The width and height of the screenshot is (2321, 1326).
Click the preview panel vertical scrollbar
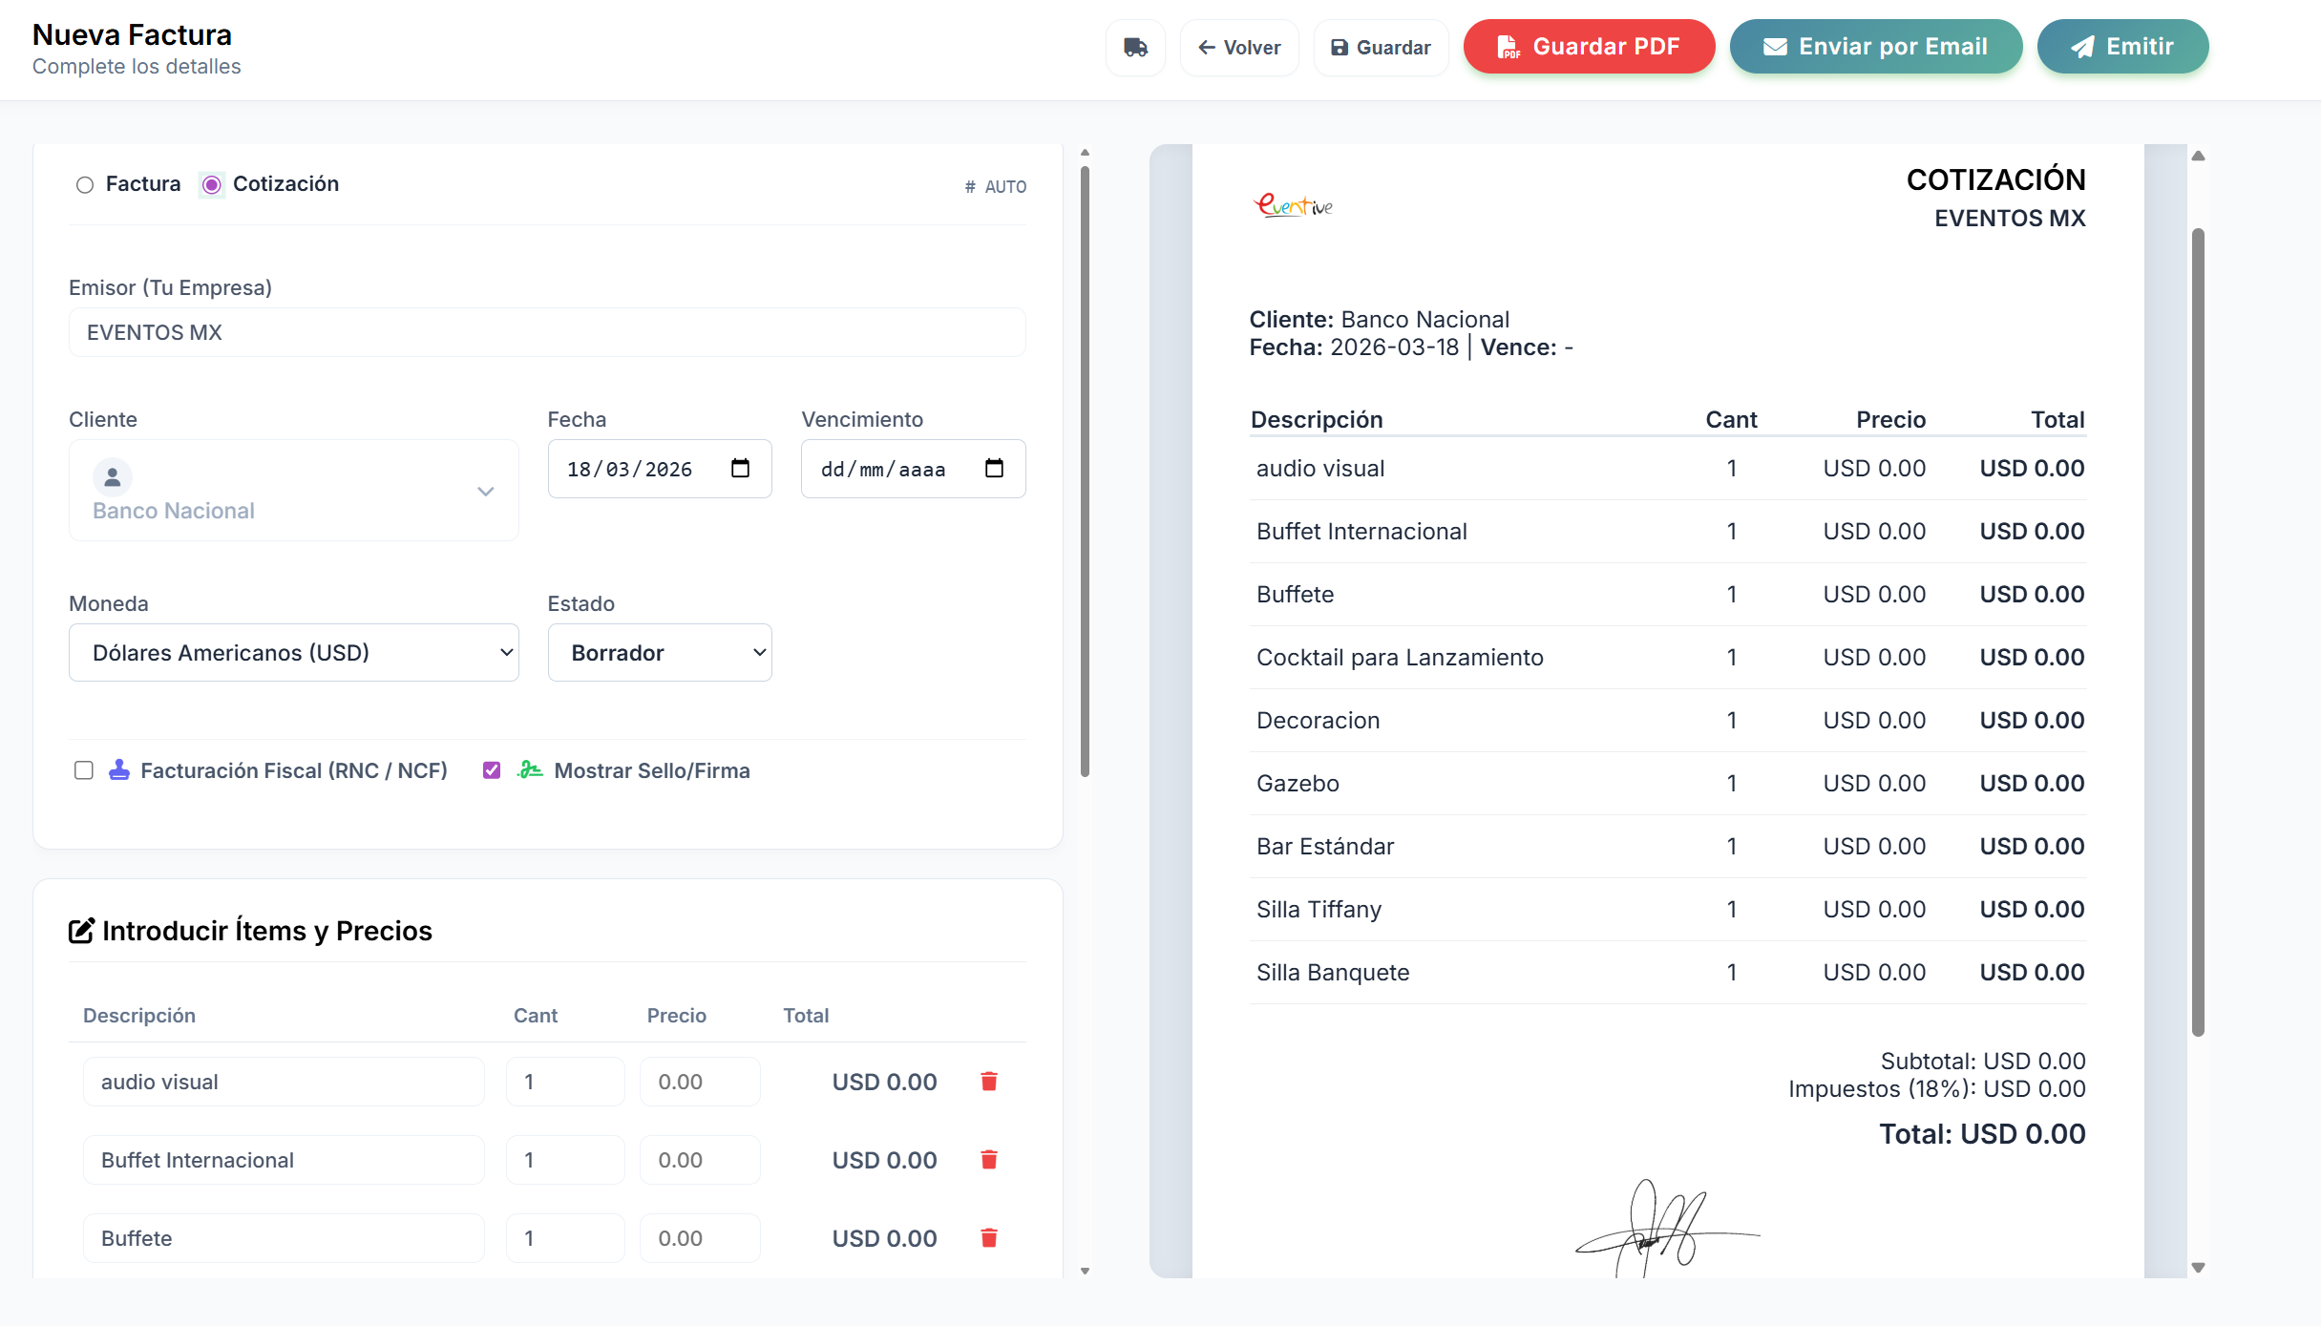click(x=2198, y=630)
